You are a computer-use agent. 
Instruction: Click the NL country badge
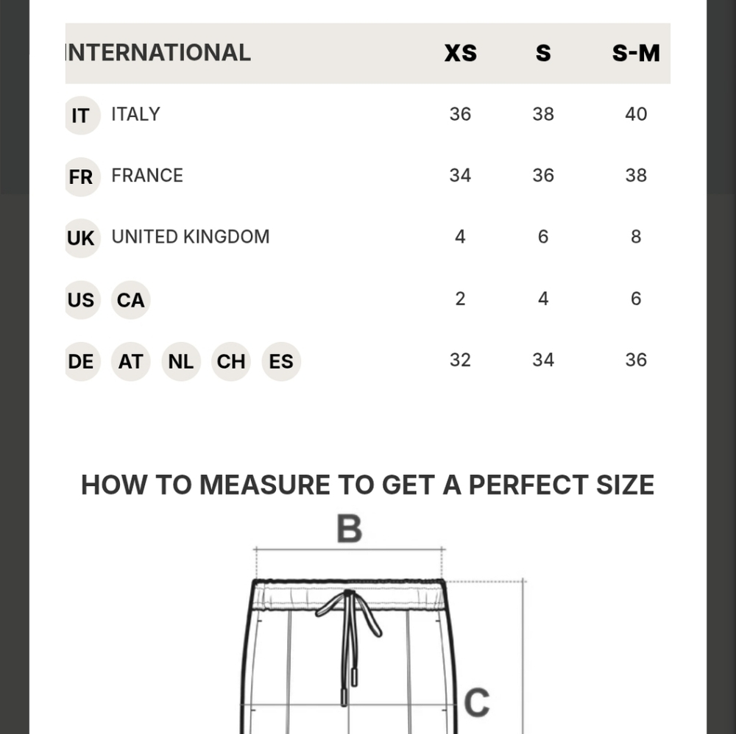(x=181, y=362)
